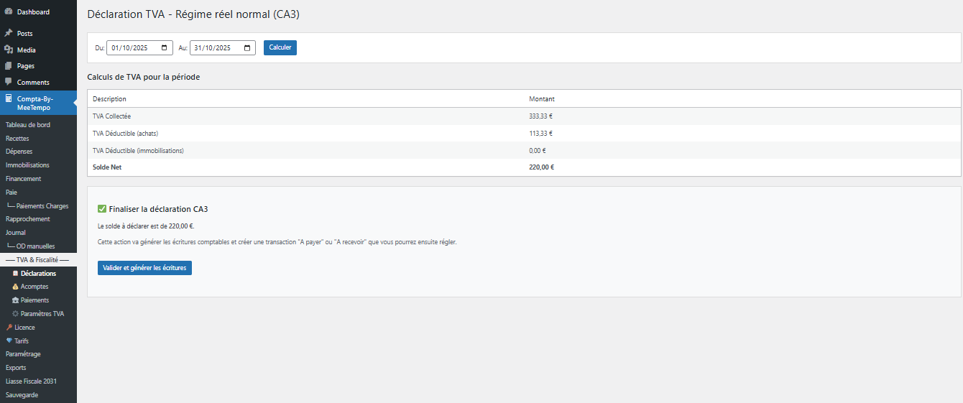Screen dimensions: 963x403
Task: Click the money bag icon beside Acomptes
Action: click(15, 287)
